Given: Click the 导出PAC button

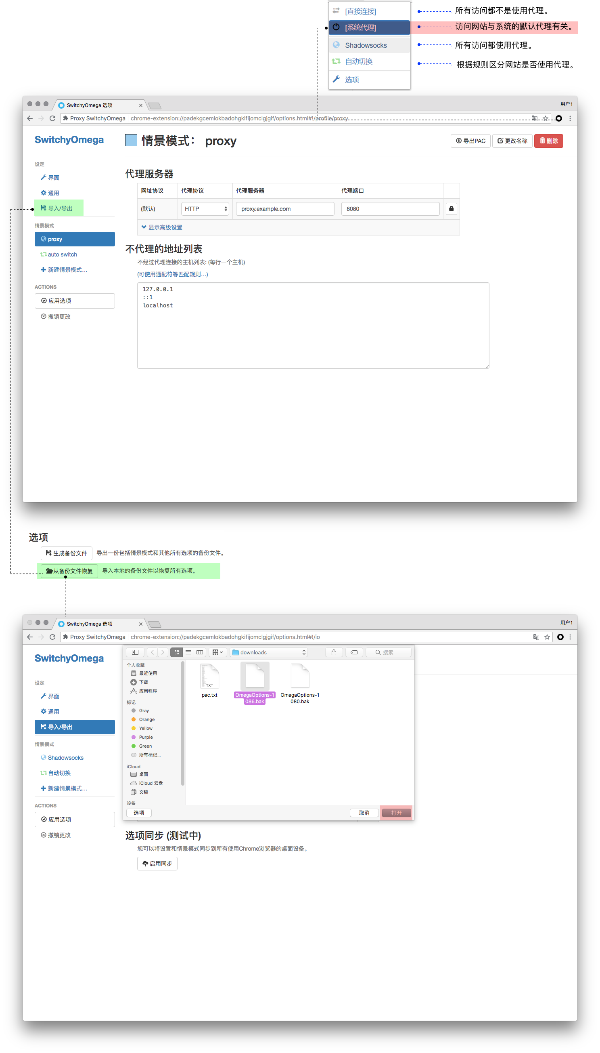Looking at the screenshot, I should click(x=470, y=141).
